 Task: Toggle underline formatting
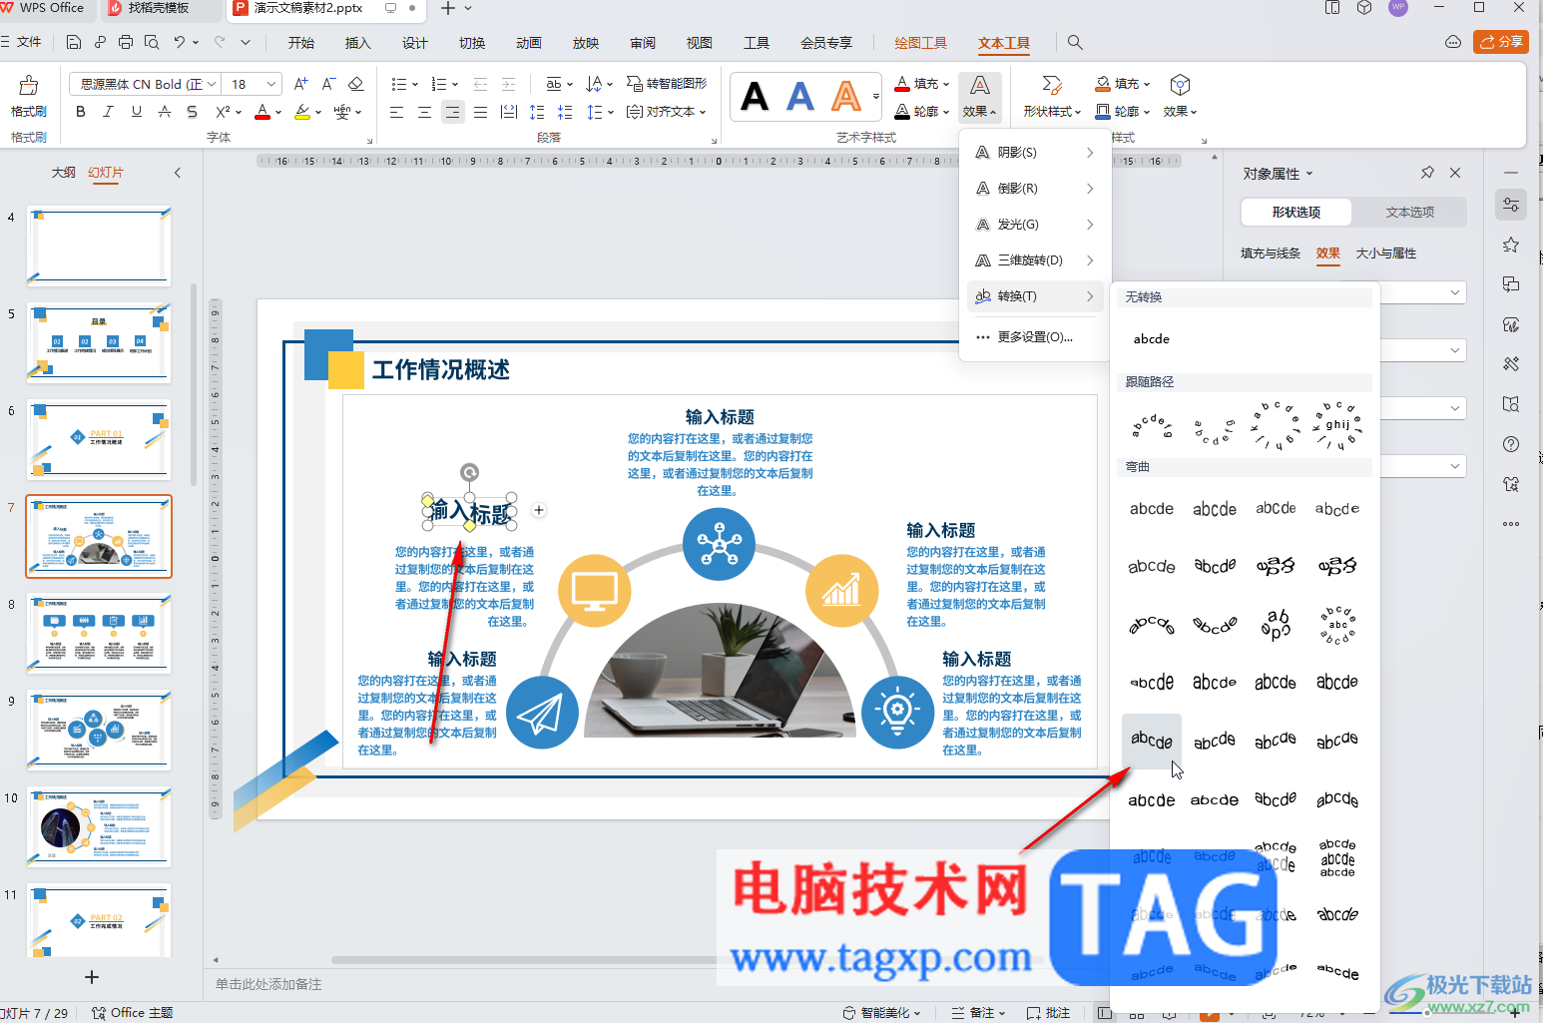coord(137,112)
